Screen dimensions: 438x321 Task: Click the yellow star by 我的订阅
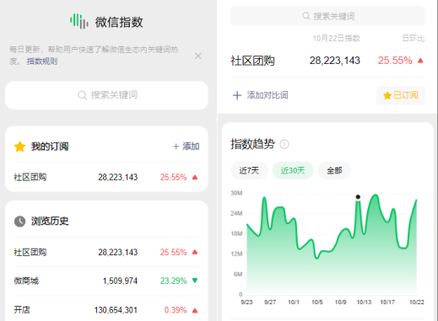(19, 147)
